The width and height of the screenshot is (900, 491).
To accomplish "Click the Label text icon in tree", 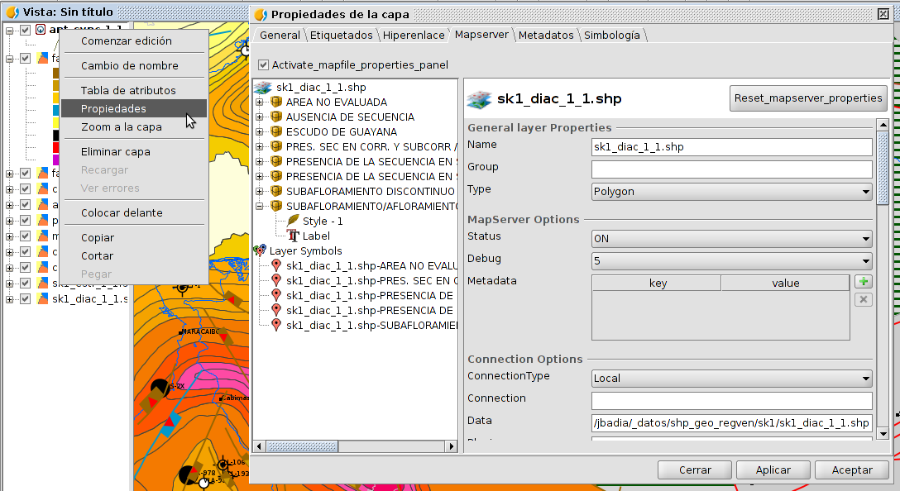I will click(293, 236).
